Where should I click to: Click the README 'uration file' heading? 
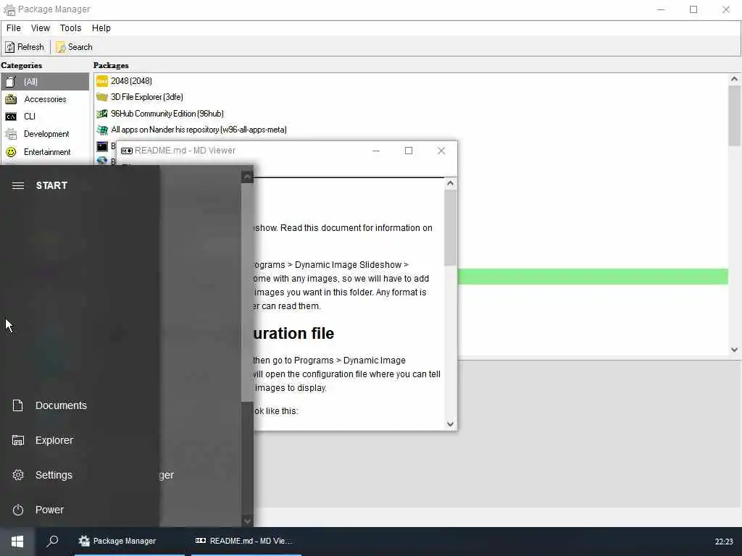(x=293, y=333)
